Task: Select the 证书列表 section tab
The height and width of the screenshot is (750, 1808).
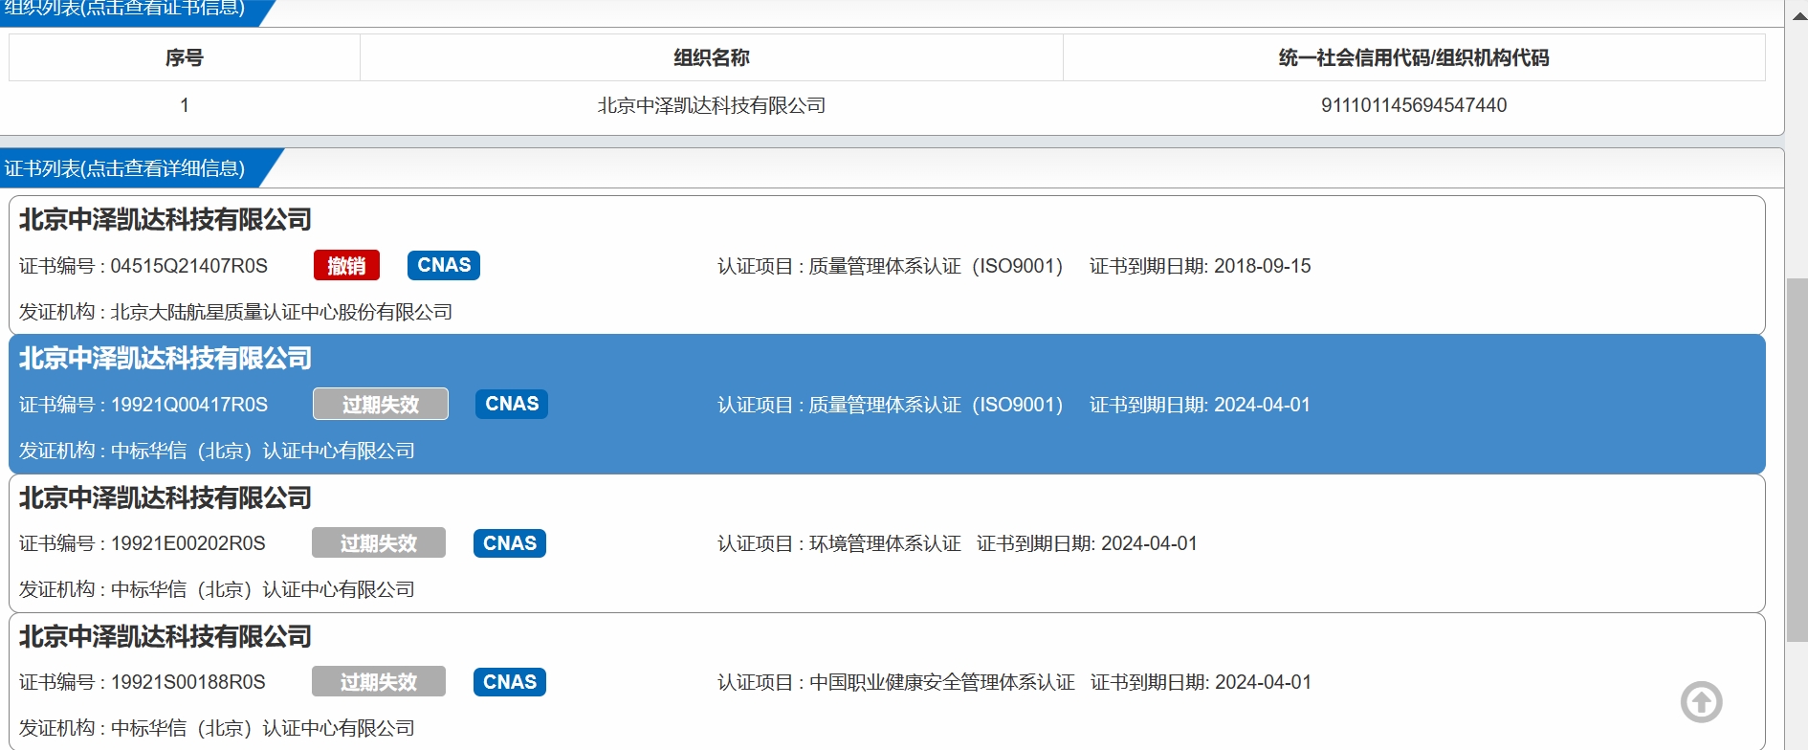Action: pos(129,168)
